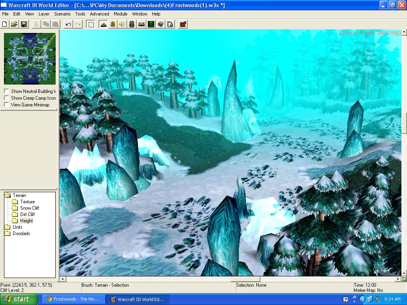Screen dimensions: 407x305
Task: Click the Redo arrow icon
Action: click(x=78, y=24)
